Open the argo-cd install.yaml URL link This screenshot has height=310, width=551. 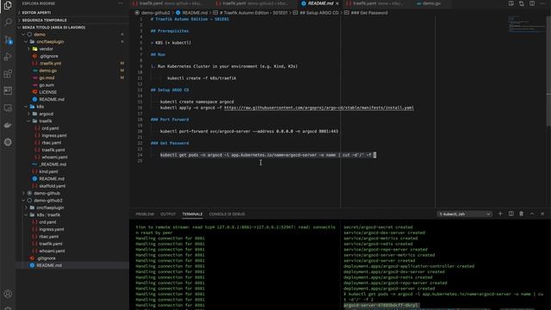tap(319, 108)
